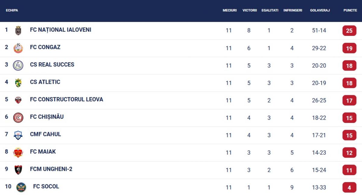
Task: Click the FC Chișinău round crest
Action: click(18, 118)
